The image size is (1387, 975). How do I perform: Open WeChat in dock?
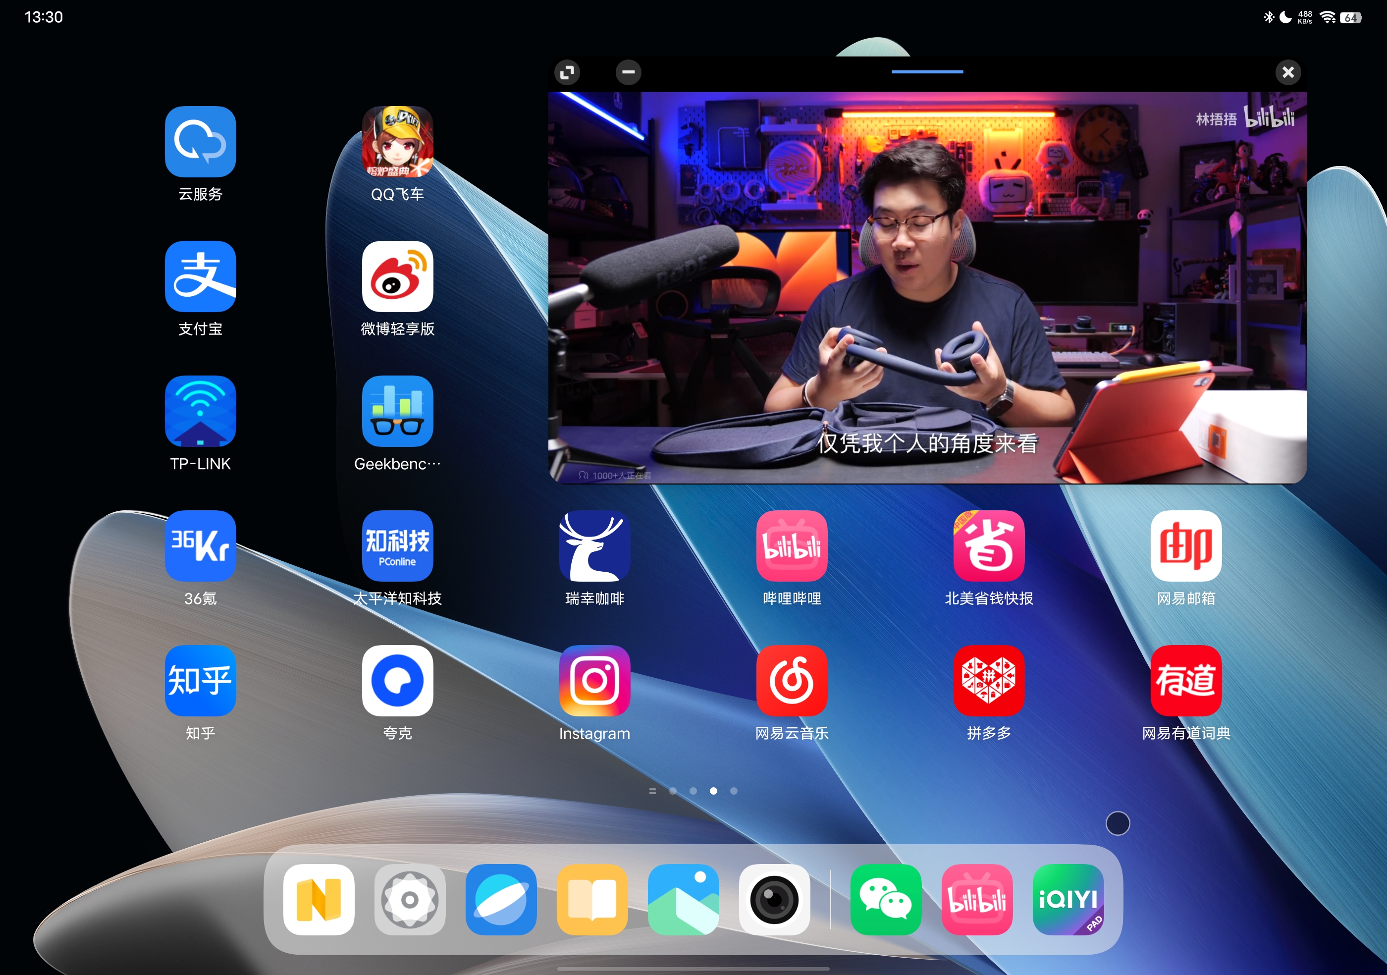point(886,899)
